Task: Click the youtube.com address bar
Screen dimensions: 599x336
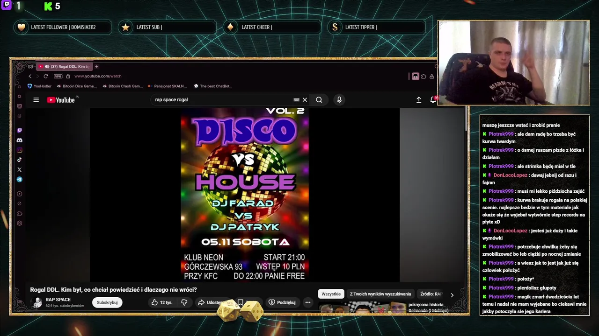Action: click(x=97, y=76)
